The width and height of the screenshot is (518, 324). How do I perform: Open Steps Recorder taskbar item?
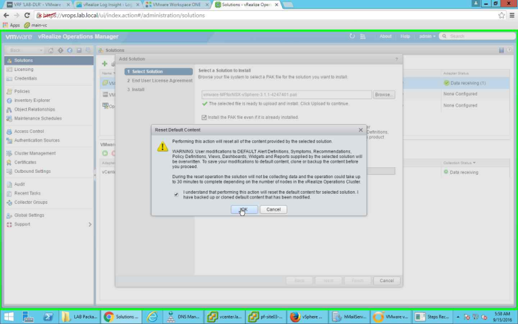point(432,317)
